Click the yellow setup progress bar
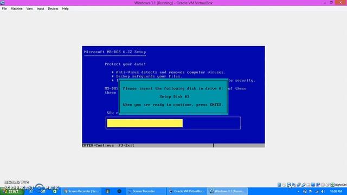This screenshot has width=347, height=195. pos(145,123)
